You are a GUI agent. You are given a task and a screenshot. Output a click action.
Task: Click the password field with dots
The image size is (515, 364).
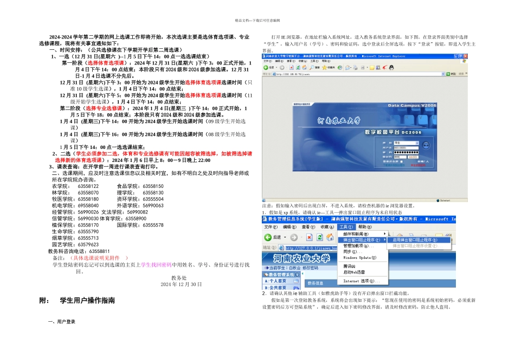(406, 153)
